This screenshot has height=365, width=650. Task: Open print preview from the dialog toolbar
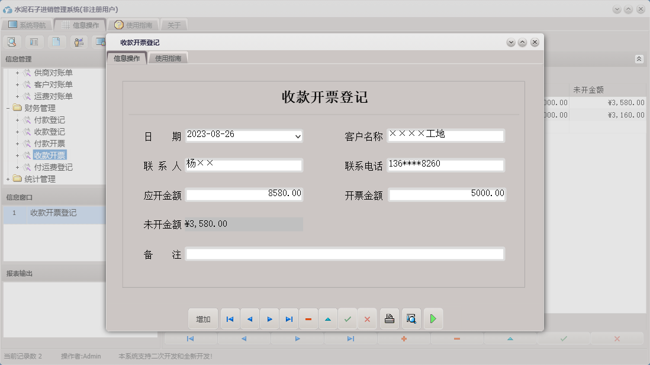pos(411,318)
